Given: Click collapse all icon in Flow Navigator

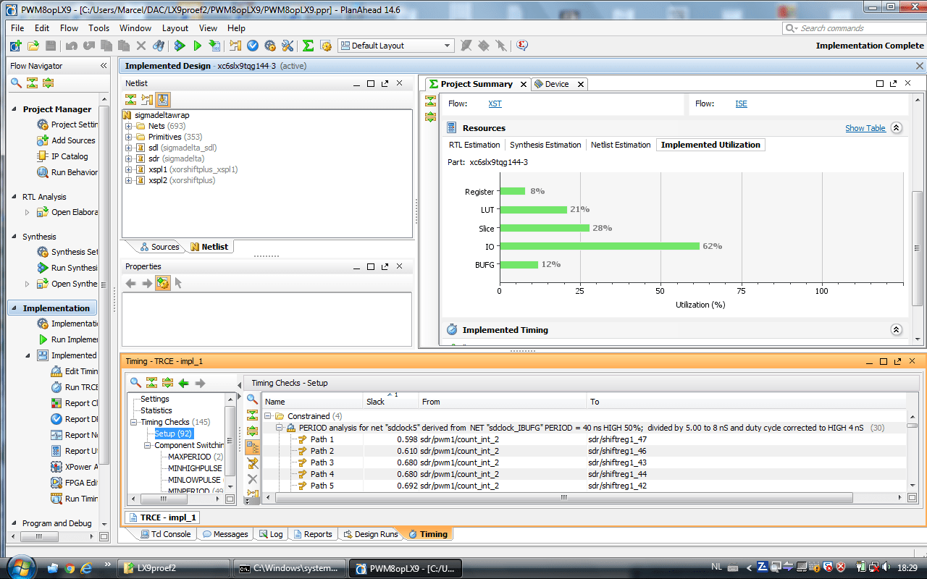Looking at the screenshot, I should 32,83.
